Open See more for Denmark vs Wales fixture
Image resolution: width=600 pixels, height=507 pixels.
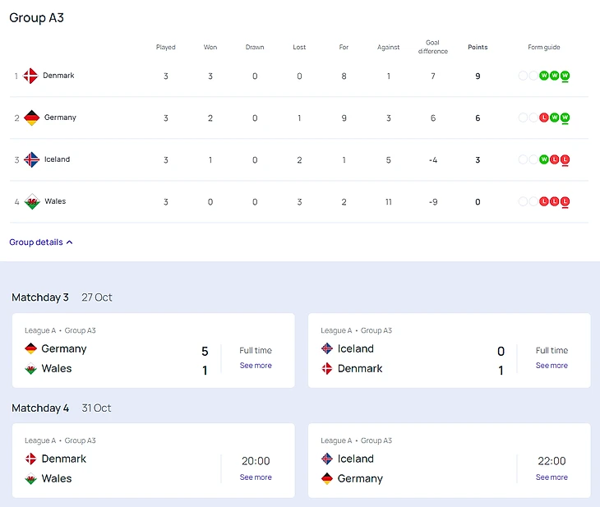(x=256, y=477)
